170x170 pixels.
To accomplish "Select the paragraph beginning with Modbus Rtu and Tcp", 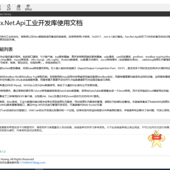I will tap(85, 78).
